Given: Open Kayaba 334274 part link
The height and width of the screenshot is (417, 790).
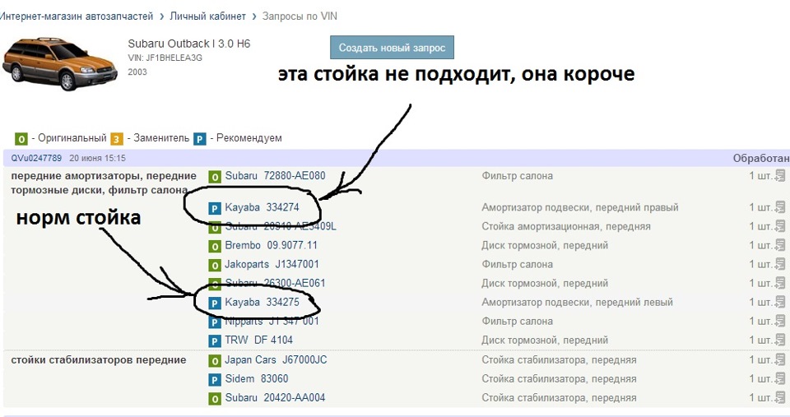Looking at the screenshot, I should [x=262, y=207].
